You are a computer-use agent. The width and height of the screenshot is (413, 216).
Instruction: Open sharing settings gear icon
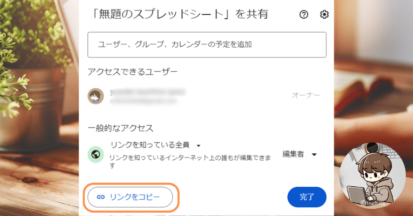pyautogui.click(x=324, y=15)
